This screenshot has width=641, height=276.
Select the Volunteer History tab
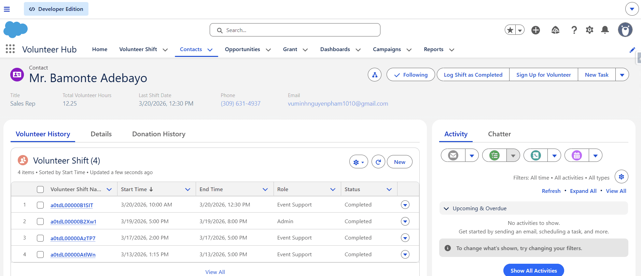pos(43,134)
